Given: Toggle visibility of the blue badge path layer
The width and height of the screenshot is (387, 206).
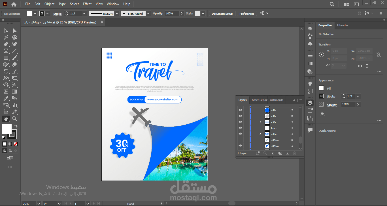Looking at the screenshot, I should (x=240, y=110).
